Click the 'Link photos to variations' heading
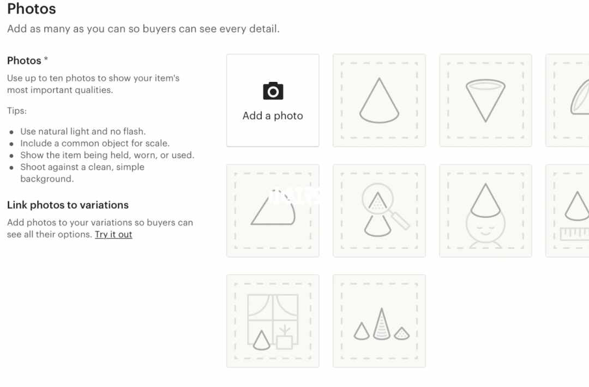Screen dimensions: 589x387 pyautogui.click(x=68, y=205)
